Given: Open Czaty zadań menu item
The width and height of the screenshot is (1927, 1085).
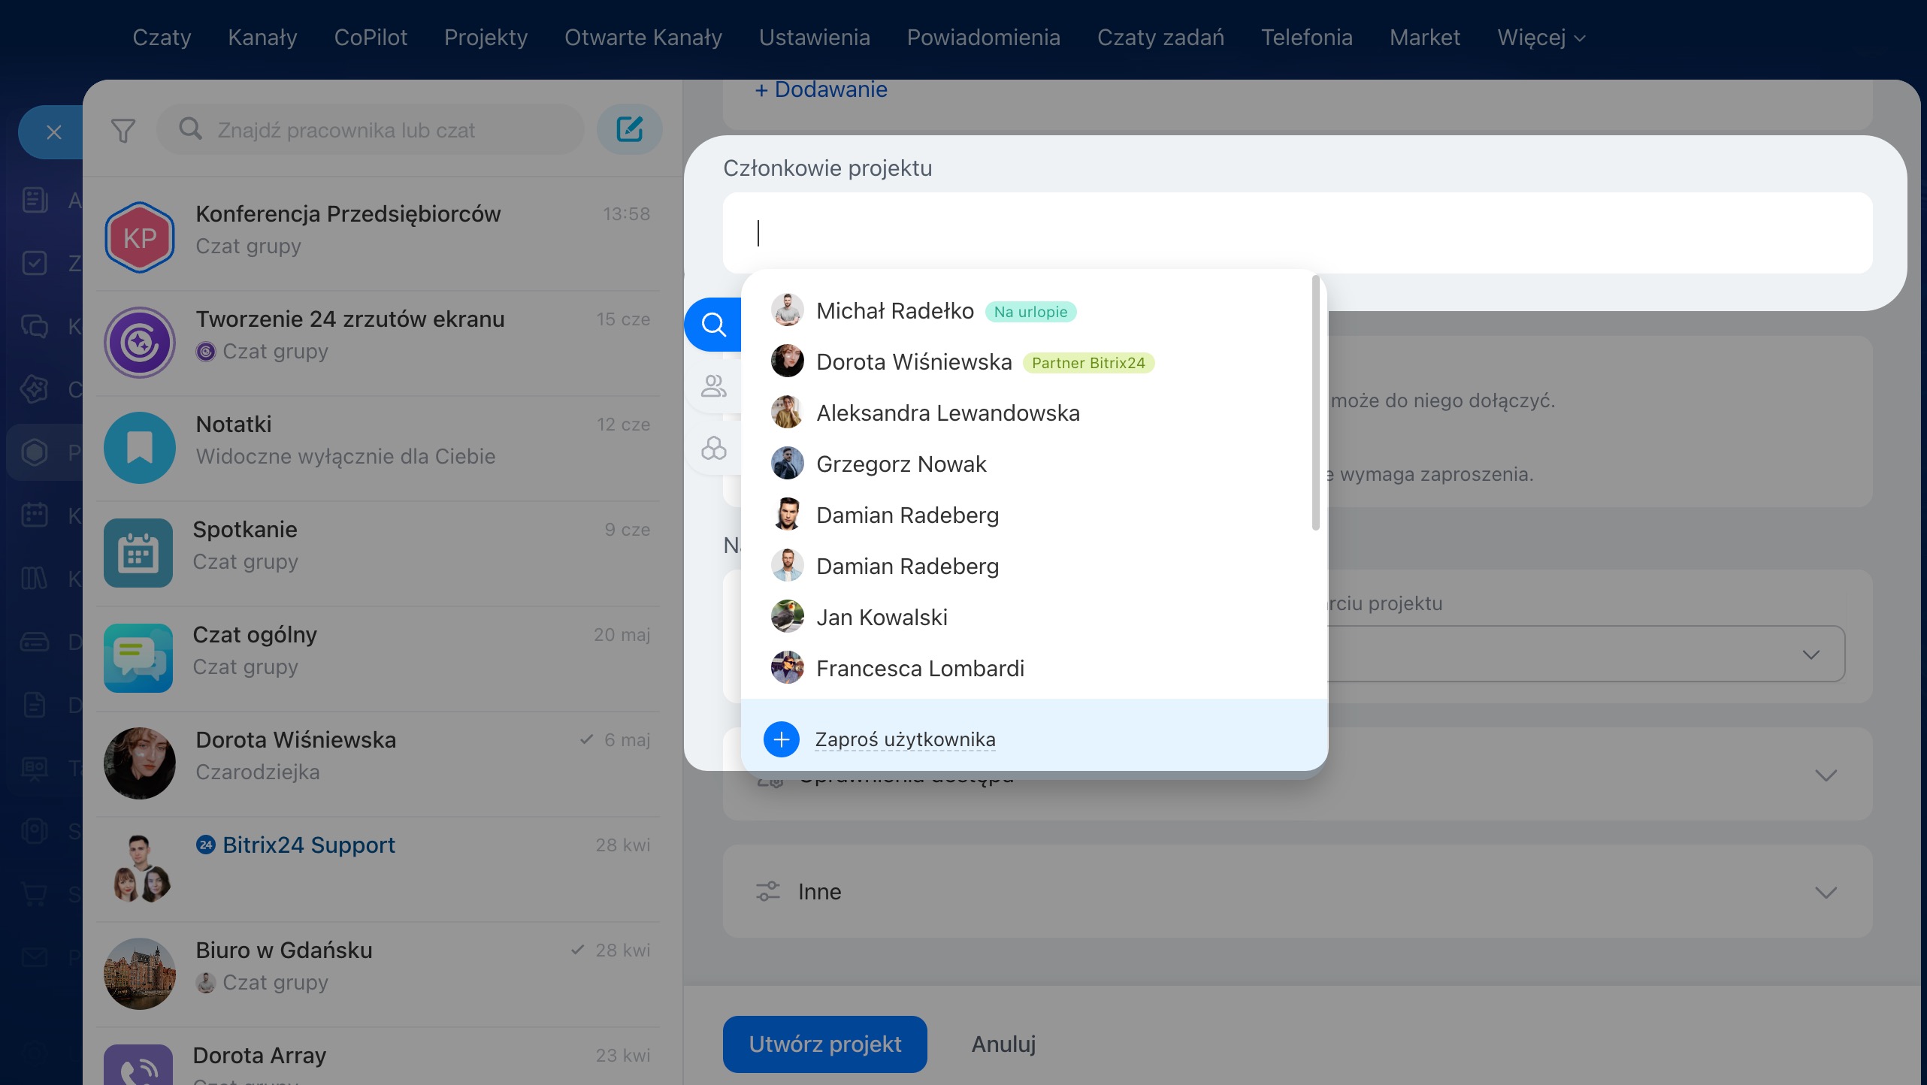Looking at the screenshot, I should tap(1160, 38).
